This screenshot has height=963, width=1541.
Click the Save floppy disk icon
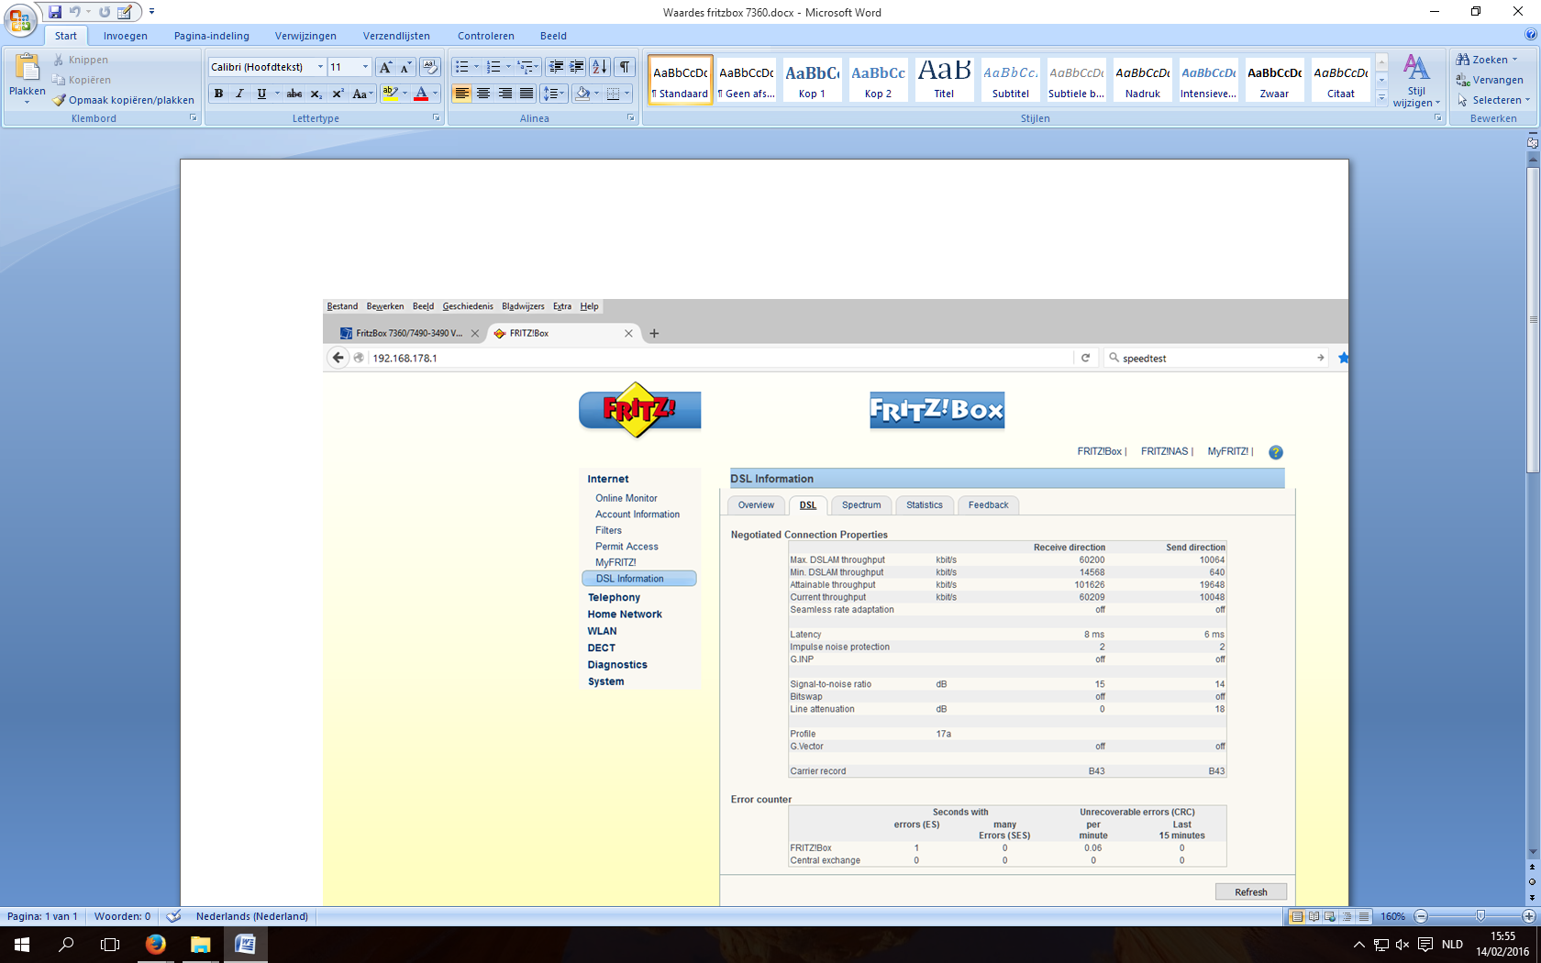pyautogui.click(x=55, y=12)
